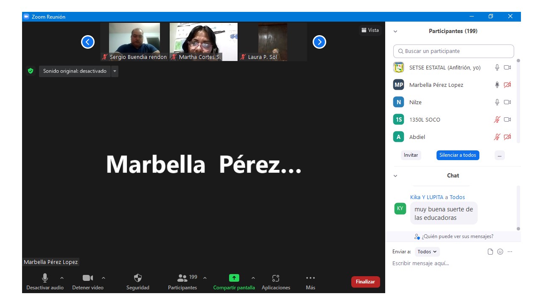This screenshot has width=543, height=305.
Task: Mute Marbella Pérez Lopez microphone
Action: click(497, 85)
